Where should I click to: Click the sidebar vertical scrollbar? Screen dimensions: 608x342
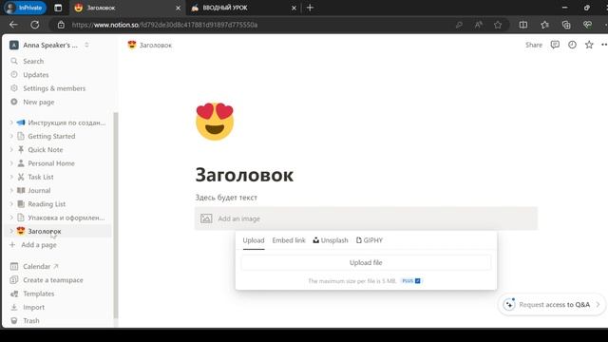tap(115, 216)
